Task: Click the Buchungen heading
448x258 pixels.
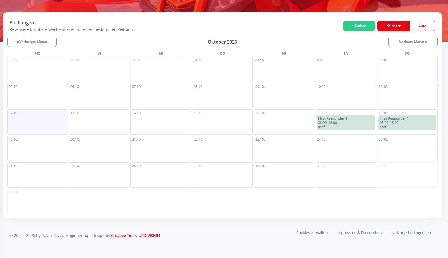Action: click(22, 23)
